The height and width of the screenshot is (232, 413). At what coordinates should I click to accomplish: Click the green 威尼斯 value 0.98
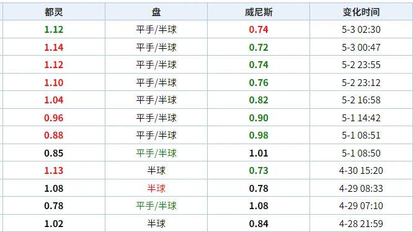259,135
